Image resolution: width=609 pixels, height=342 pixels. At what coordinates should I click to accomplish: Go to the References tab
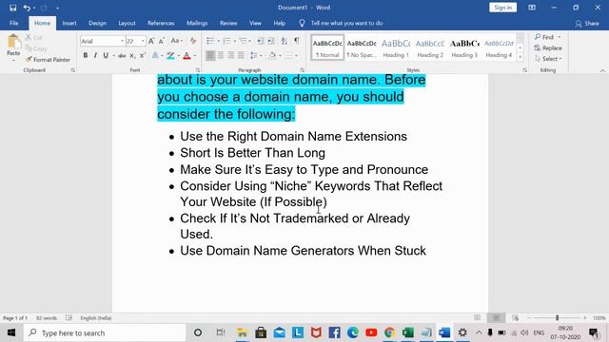(x=161, y=23)
